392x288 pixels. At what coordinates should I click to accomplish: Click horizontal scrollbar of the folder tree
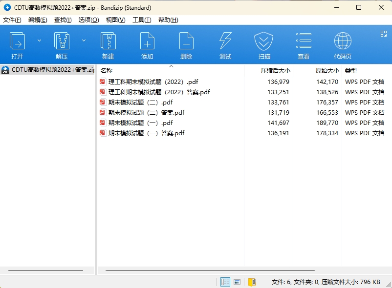click(x=45, y=270)
